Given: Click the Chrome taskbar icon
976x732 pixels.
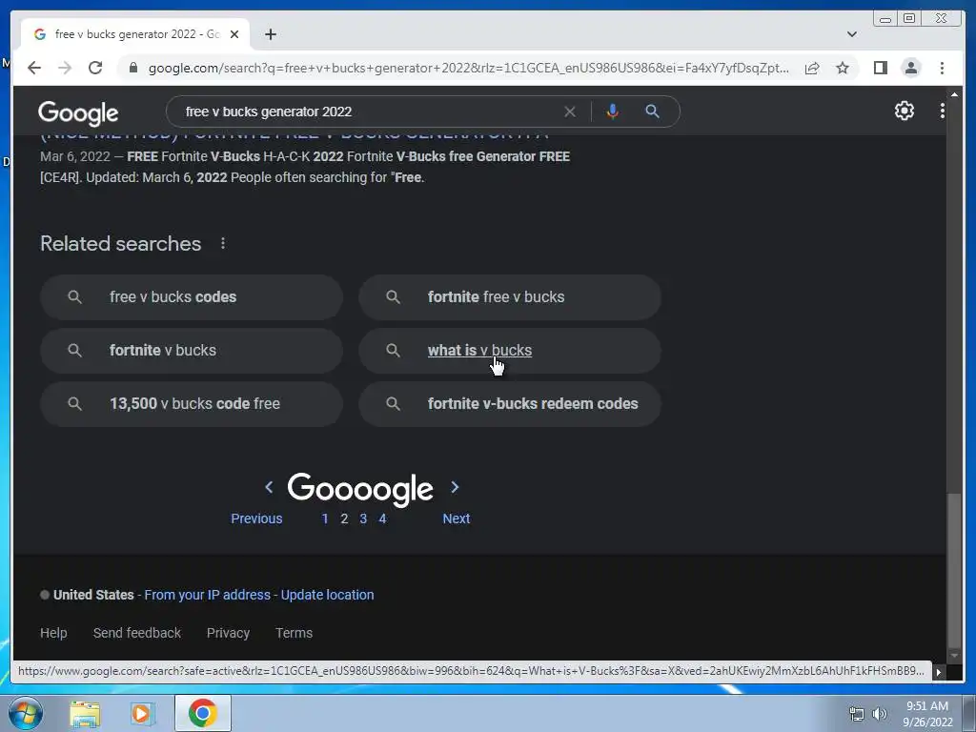Looking at the screenshot, I should coord(202,713).
